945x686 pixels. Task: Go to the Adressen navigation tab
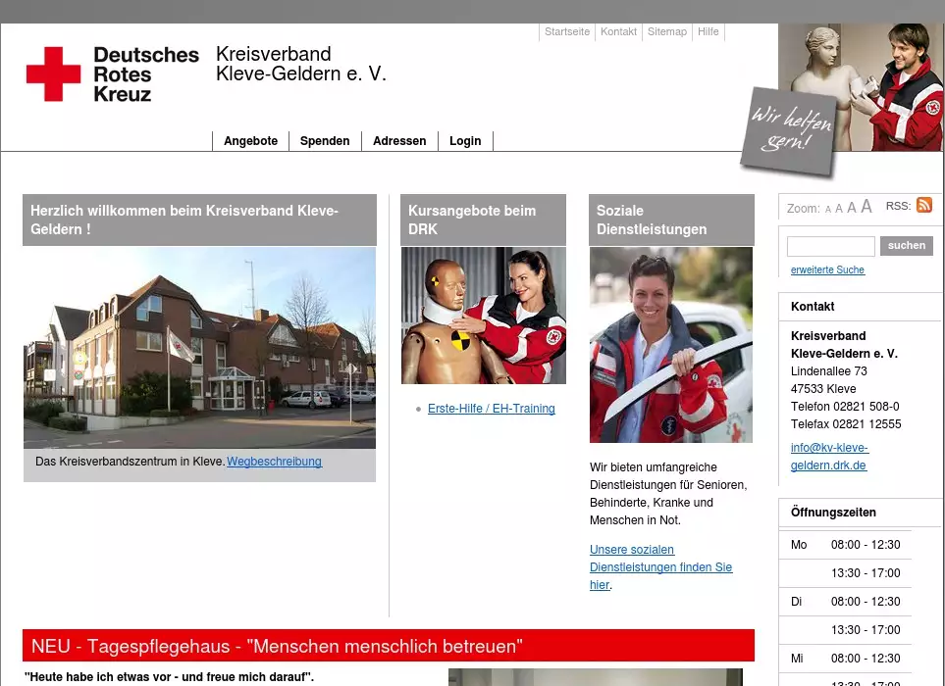(399, 141)
